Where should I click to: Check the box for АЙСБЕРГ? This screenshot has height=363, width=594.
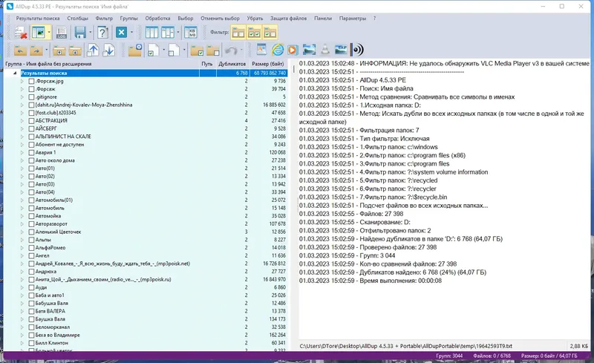pyautogui.click(x=31, y=129)
